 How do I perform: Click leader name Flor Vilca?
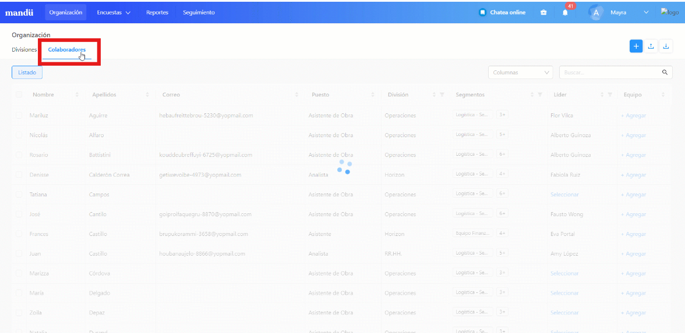point(562,116)
